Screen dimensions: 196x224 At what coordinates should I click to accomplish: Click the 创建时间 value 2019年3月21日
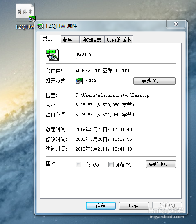pyautogui.click(x=91, y=129)
